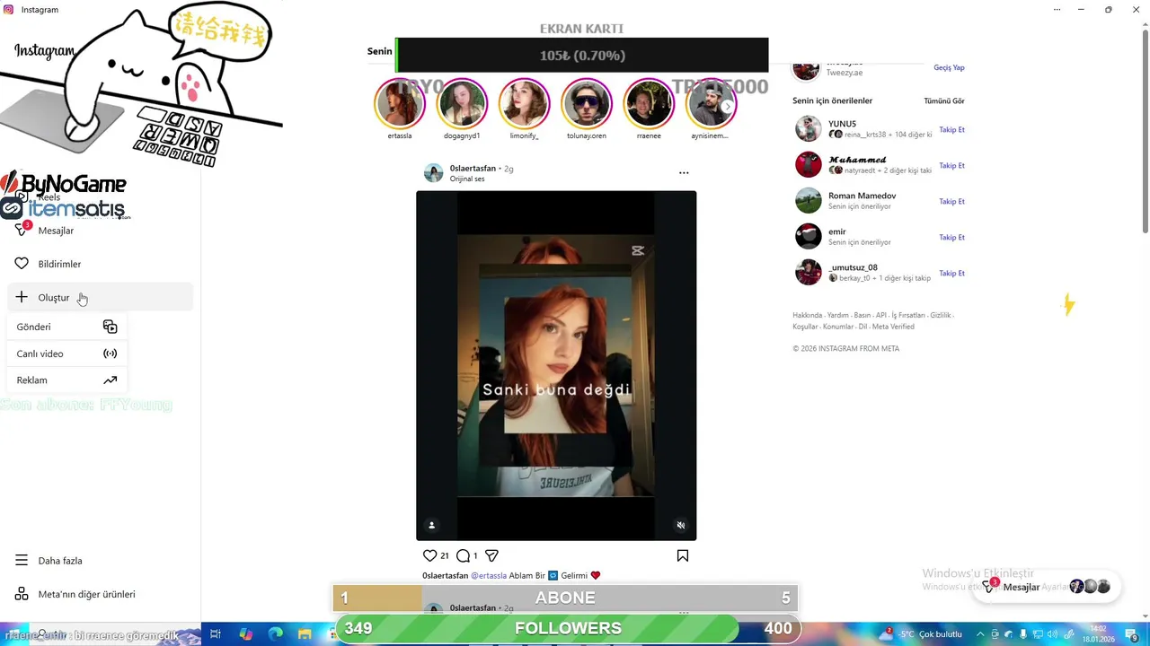This screenshot has height=646, width=1150.
Task: Open Roman Mamedov's profile name
Action: [862, 196]
